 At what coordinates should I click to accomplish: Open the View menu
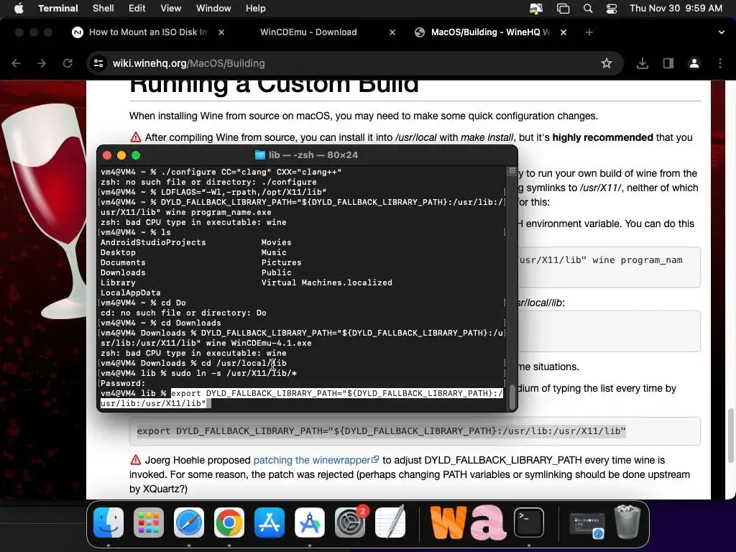point(171,8)
